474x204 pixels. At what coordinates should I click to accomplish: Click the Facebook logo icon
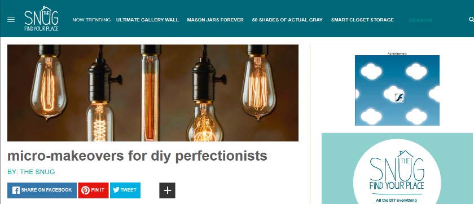pyautogui.click(x=16, y=190)
